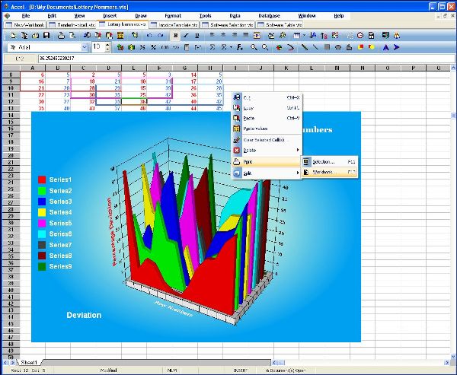Click the cyan Series6 legend swatch
457x375 pixels.
(x=42, y=234)
